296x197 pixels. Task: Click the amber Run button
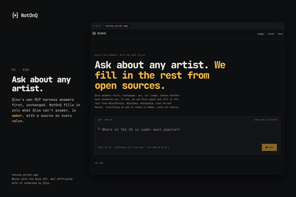(269, 147)
